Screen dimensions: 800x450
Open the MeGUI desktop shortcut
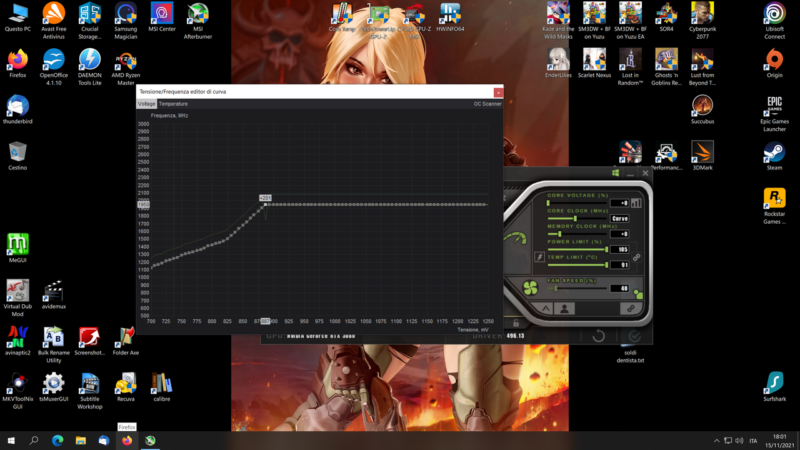(x=17, y=248)
